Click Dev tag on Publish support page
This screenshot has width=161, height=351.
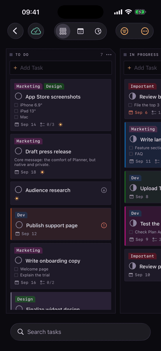click(21, 215)
